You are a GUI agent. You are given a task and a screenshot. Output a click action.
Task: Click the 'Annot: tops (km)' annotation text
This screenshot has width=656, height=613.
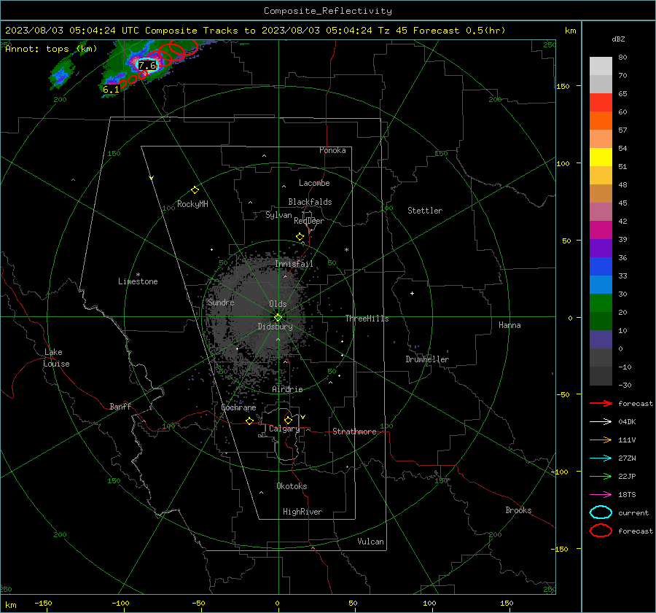(x=51, y=49)
